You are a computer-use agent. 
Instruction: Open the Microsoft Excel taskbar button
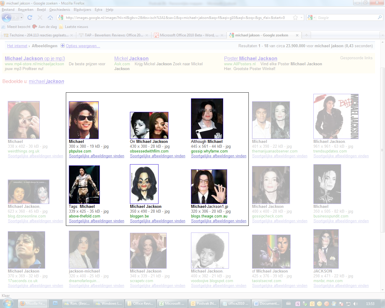(x=172, y=303)
